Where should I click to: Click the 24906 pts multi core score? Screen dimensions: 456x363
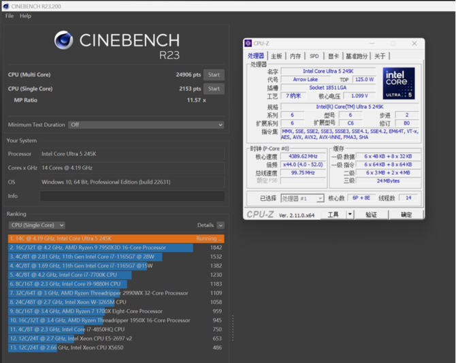(x=188, y=75)
